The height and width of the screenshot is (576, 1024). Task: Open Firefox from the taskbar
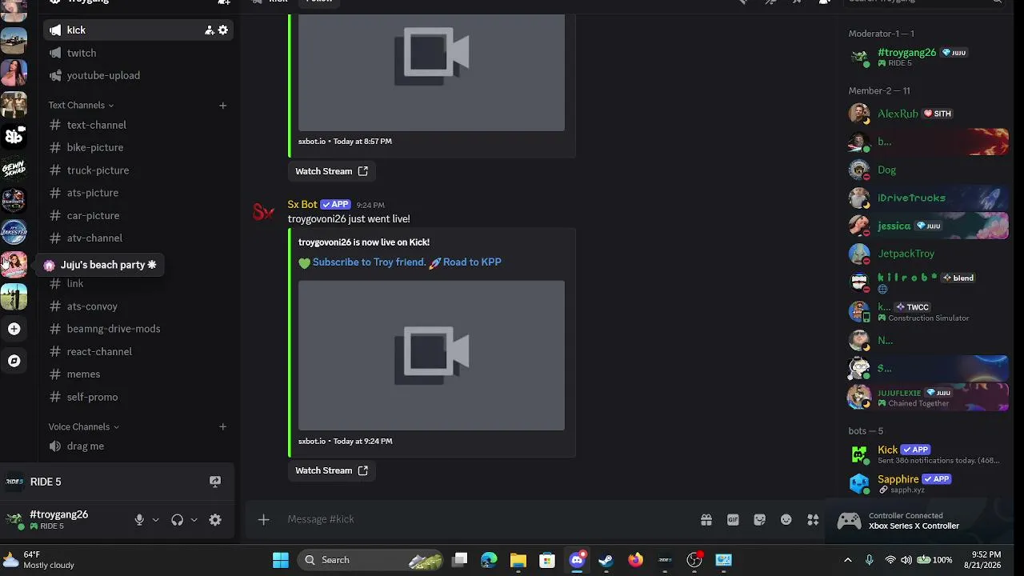635,560
